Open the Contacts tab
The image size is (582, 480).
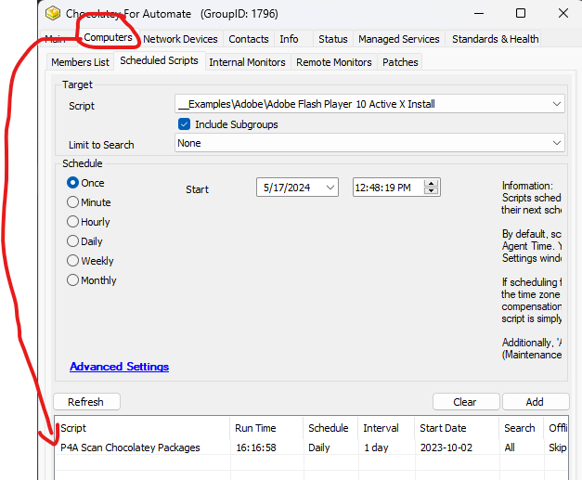(249, 39)
